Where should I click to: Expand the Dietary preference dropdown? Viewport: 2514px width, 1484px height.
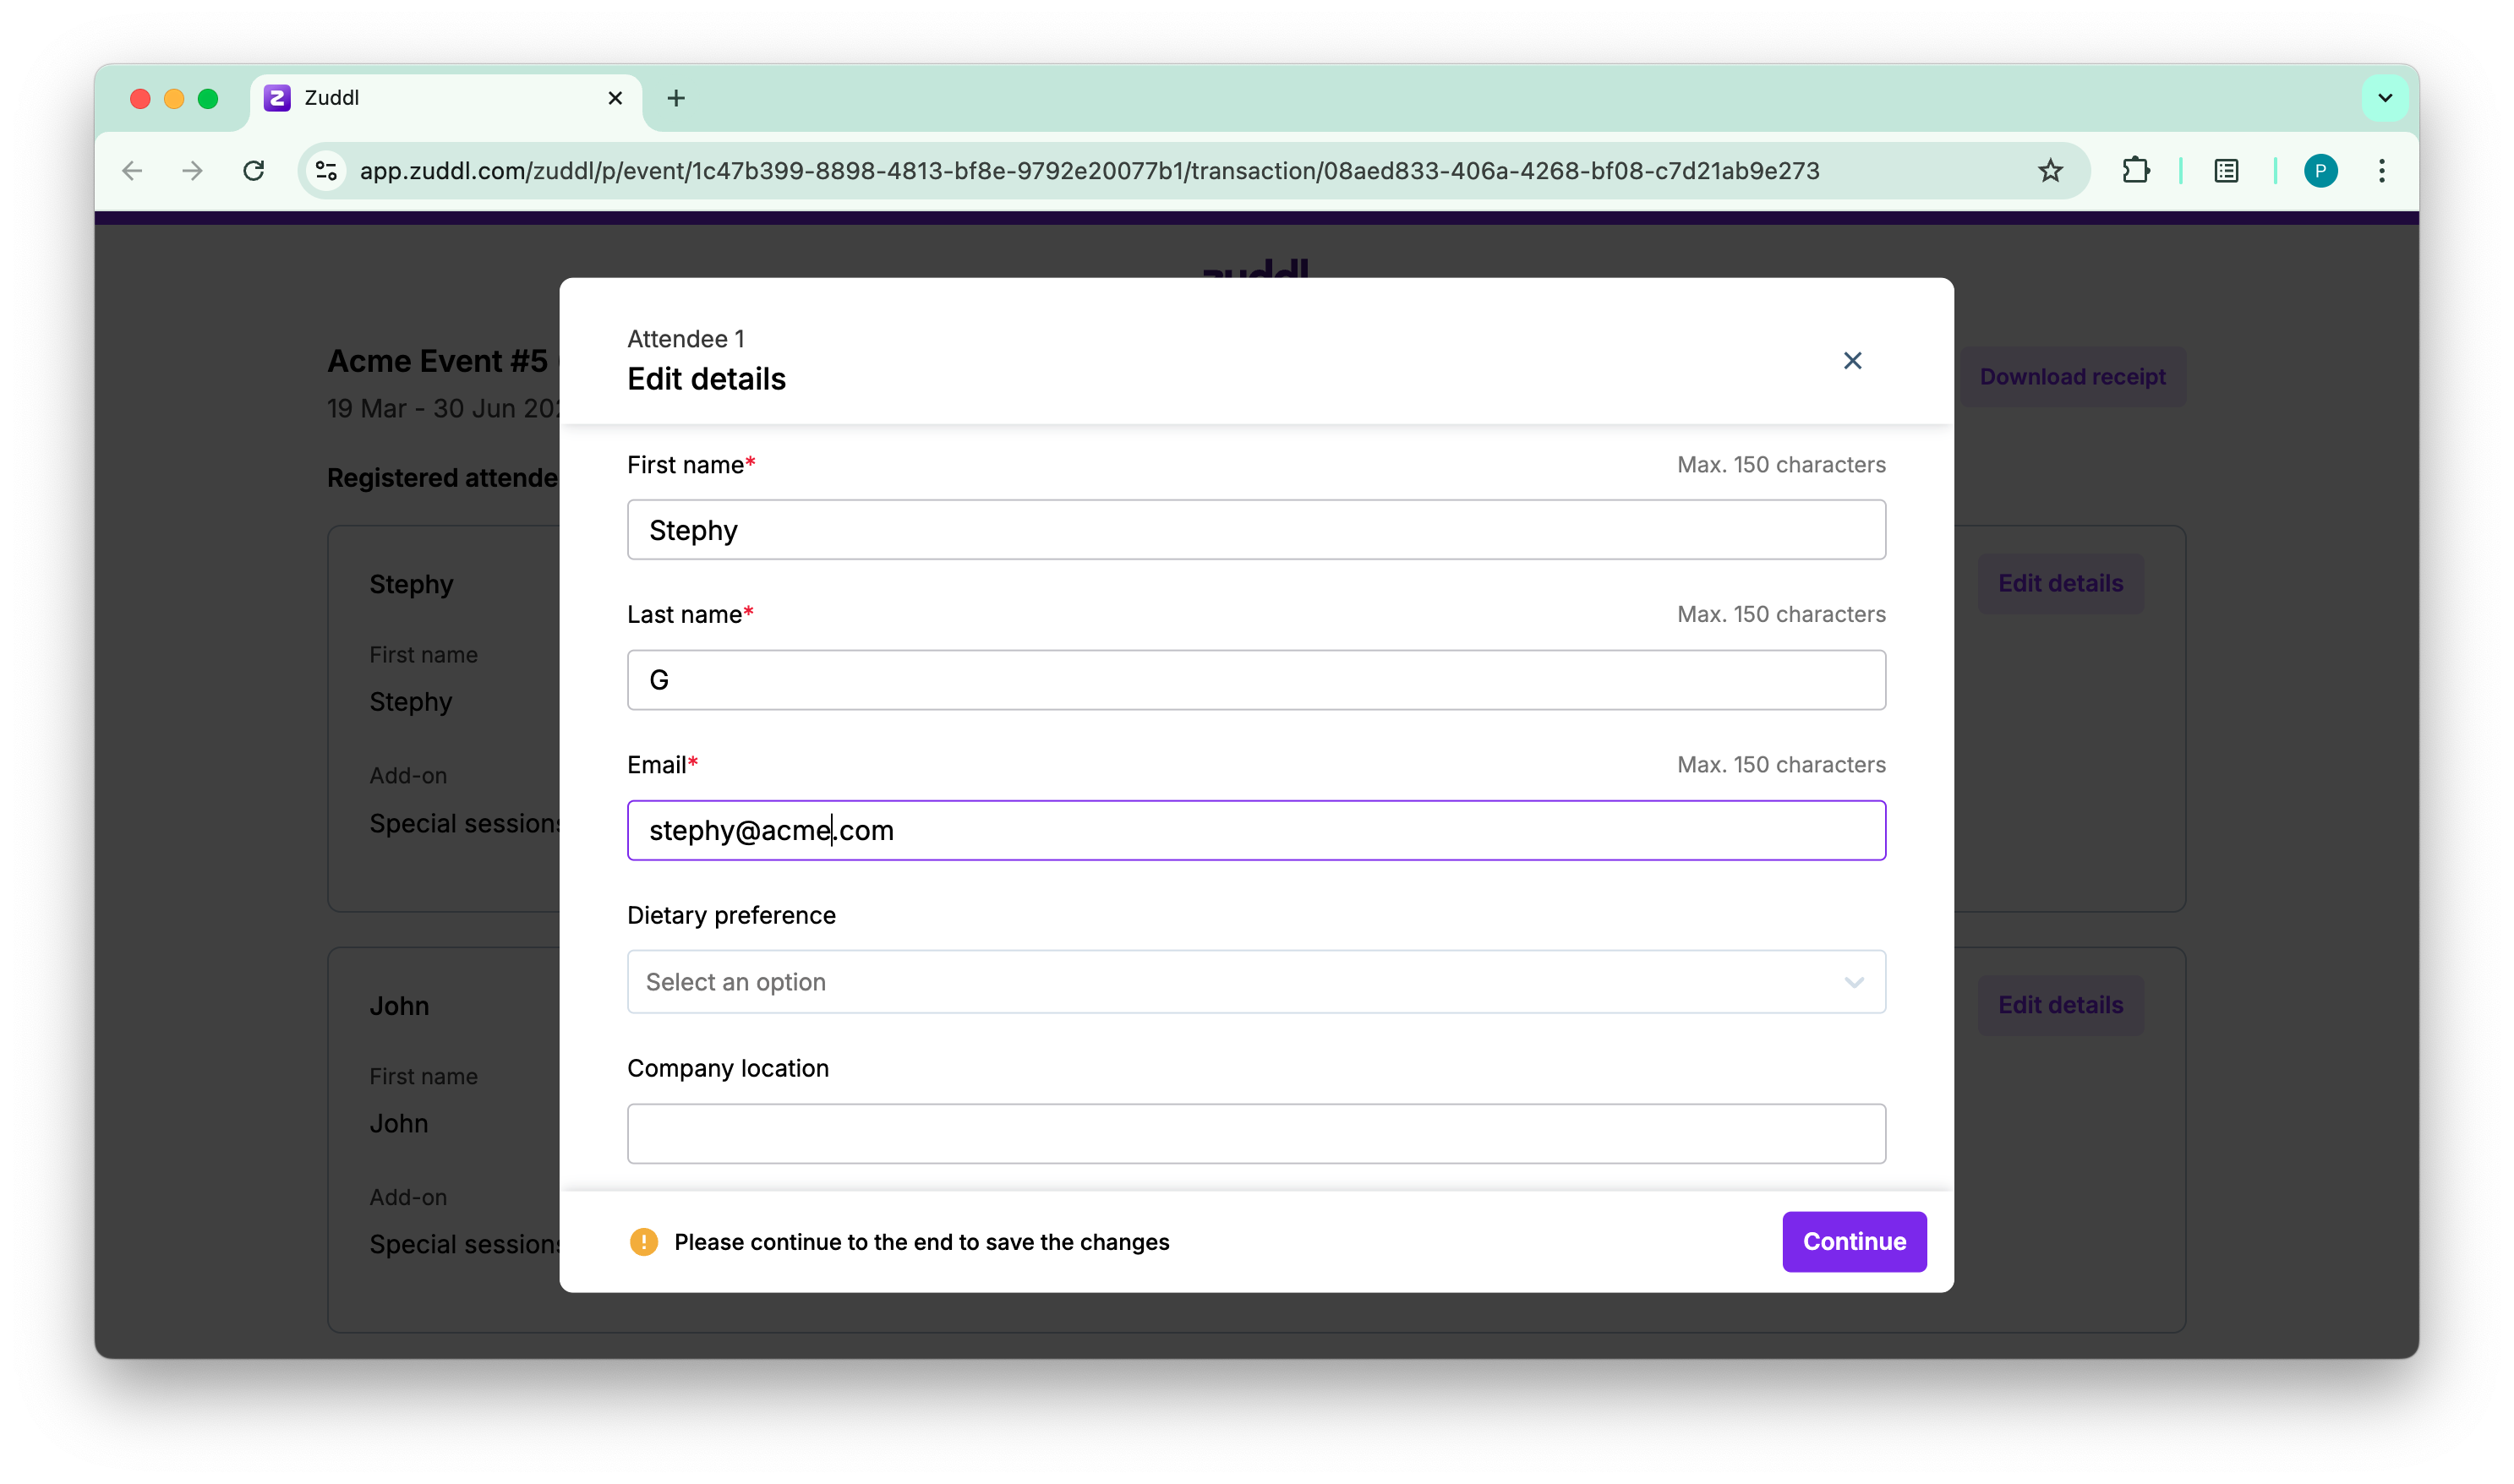1255,982
